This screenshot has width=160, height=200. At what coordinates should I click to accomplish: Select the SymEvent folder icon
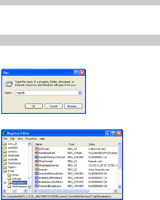click(5, 155)
